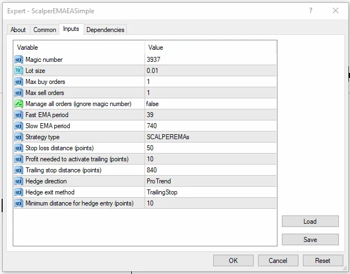Click the Manage all orders boolean icon

[x=19, y=104]
